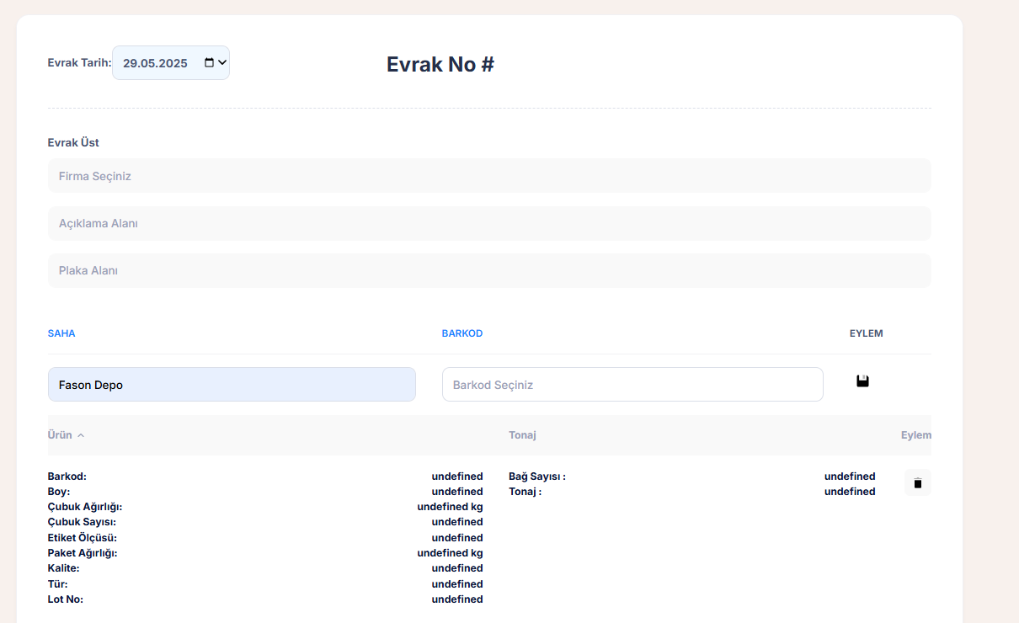This screenshot has height=623, width=1019.
Task: Click the floppy disk save icon
Action: [862, 381]
